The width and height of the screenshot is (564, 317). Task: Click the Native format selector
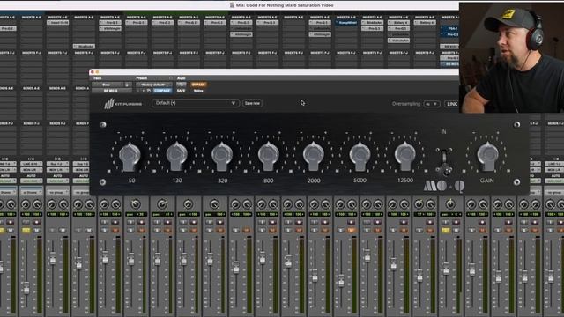click(x=198, y=91)
